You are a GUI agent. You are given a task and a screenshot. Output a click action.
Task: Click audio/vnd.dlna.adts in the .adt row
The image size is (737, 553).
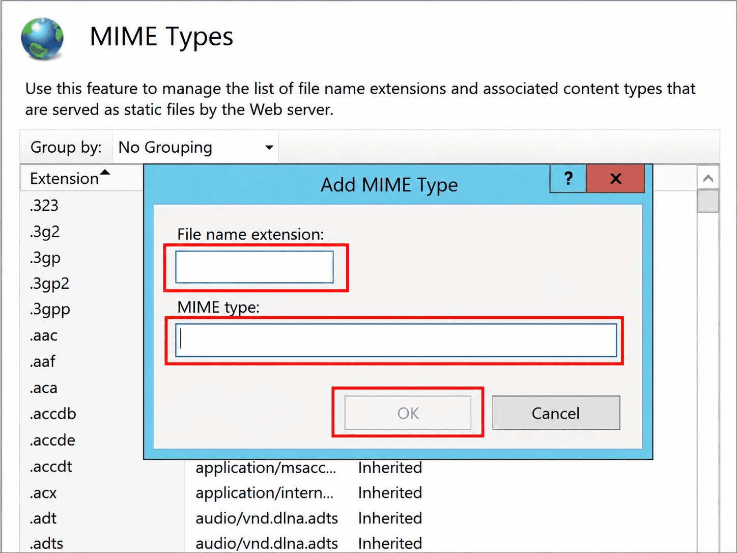tap(267, 518)
